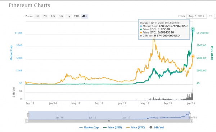Click the $90B market cap axis label
The width and height of the screenshot is (216, 132).
coord(19,45)
